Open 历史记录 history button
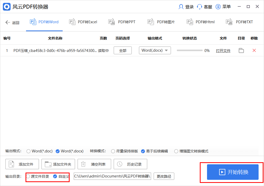264x186 pixels. tap(130, 164)
